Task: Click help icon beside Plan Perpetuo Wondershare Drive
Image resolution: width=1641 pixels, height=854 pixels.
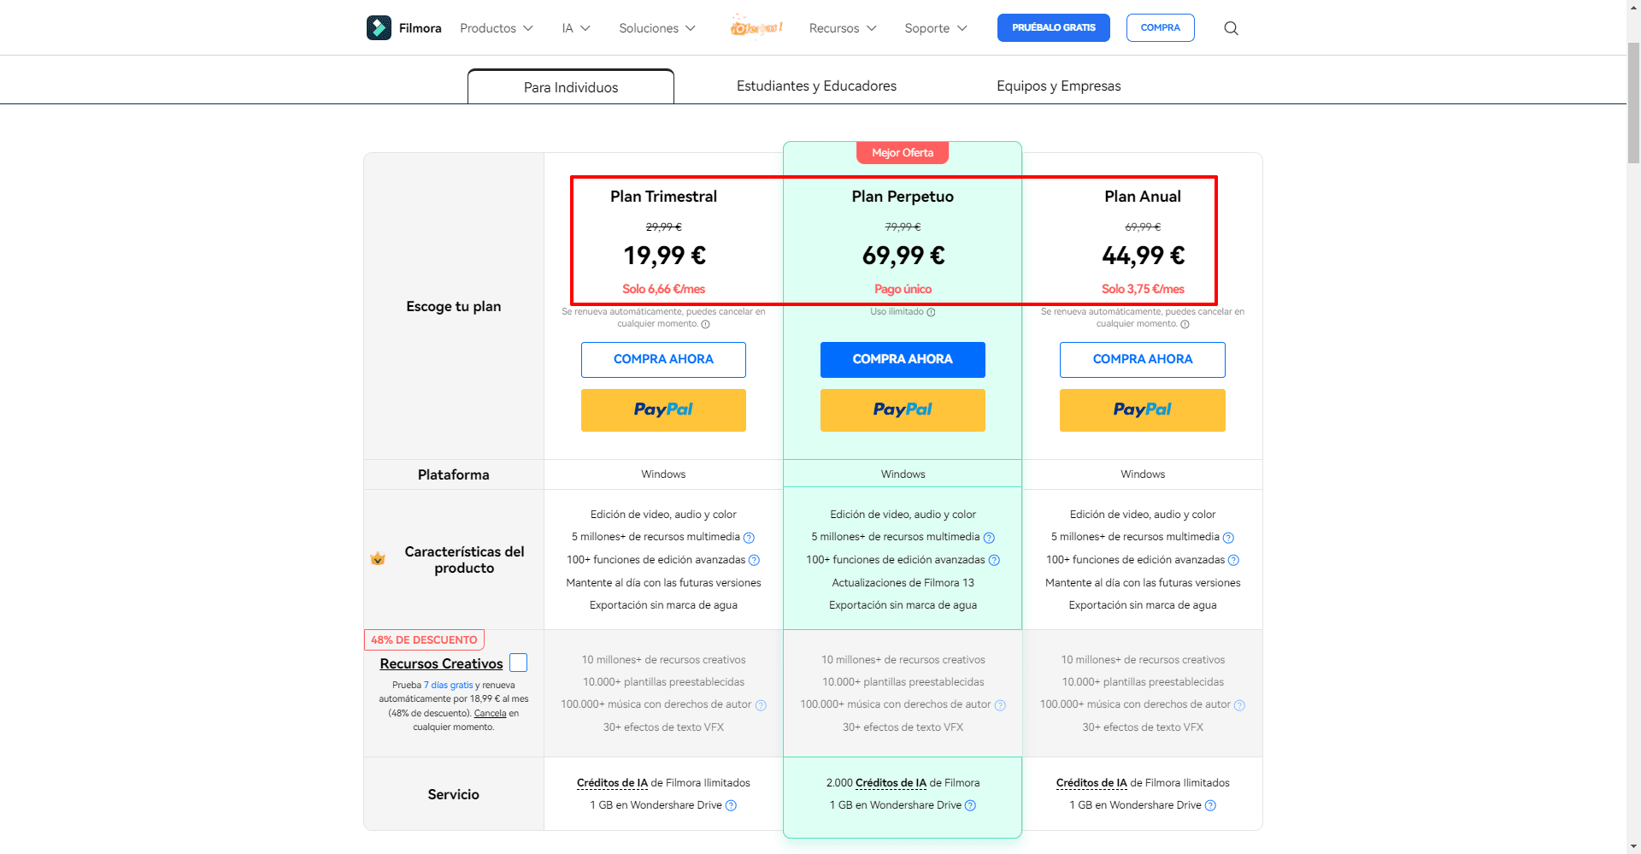Action: (x=970, y=805)
